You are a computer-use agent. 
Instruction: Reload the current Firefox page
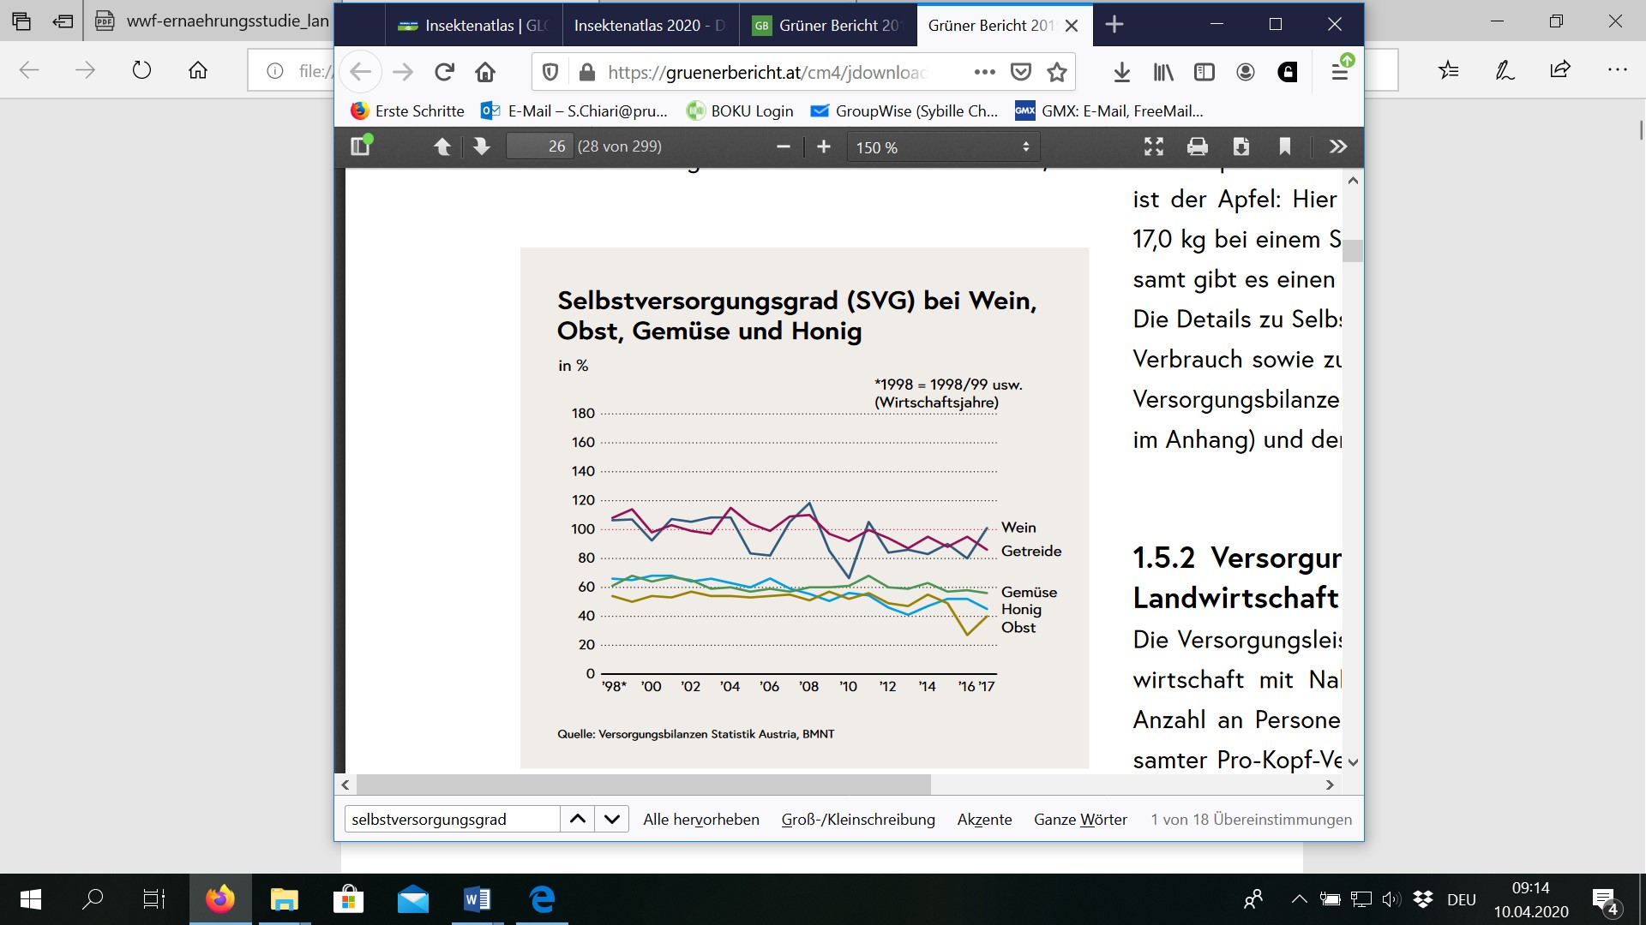[444, 73]
